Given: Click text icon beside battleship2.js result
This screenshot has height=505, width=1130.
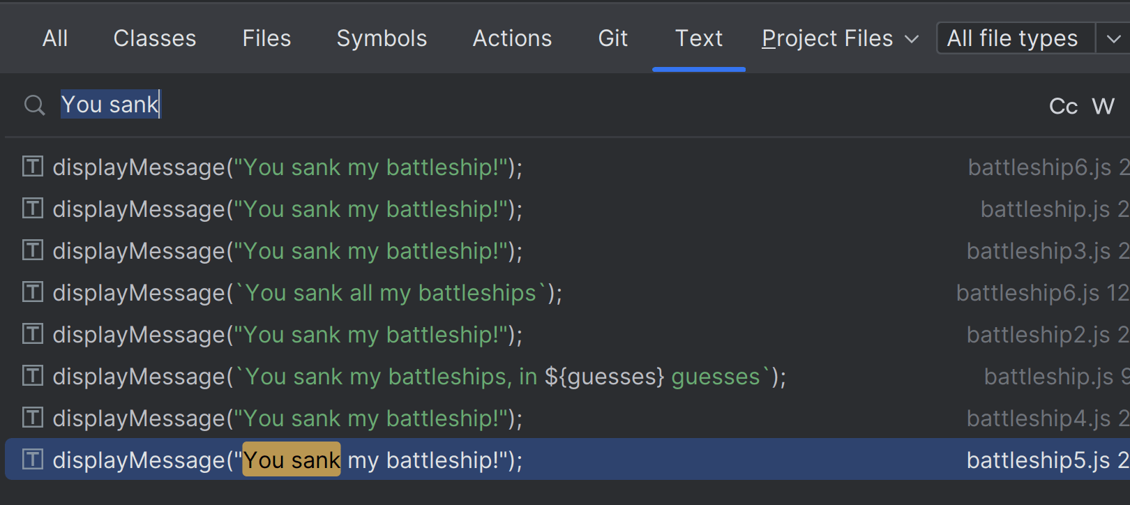Looking at the screenshot, I should (x=33, y=334).
